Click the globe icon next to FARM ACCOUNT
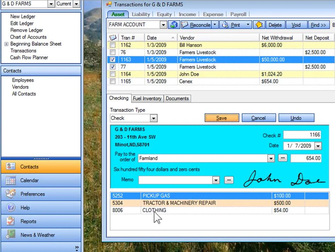This screenshot has width=335, height=252. (x=173, y=25)
